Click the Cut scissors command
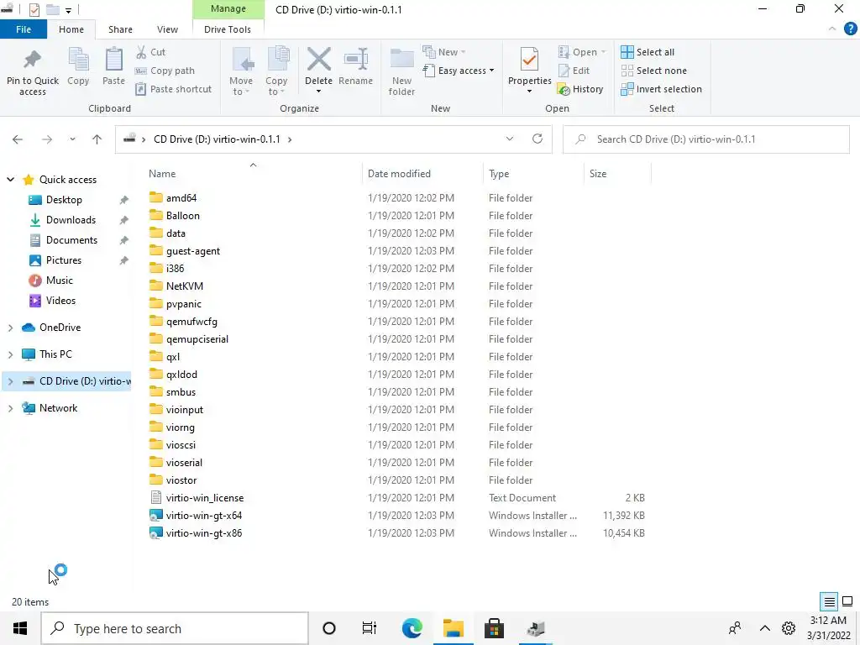The width and height of the screenshot is (860, 645). 150,52
